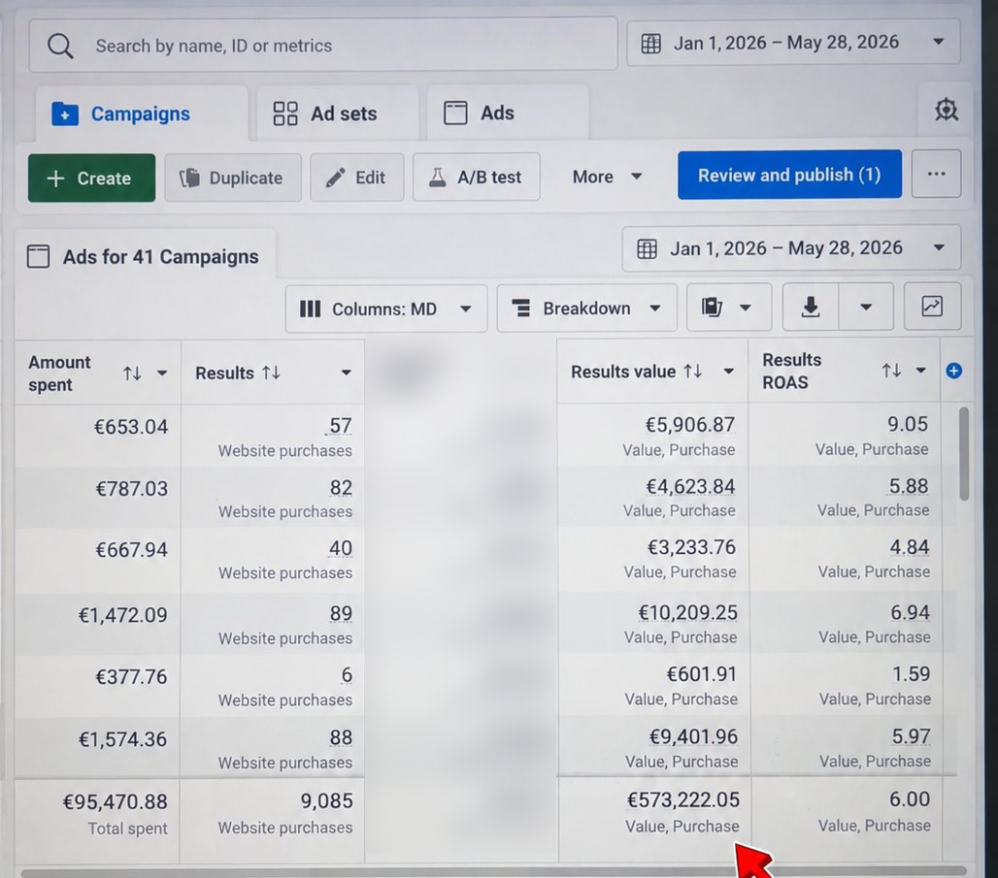Click the €5,906.87 results value
The height and width of the screenshot is (878, 998).
690,424
